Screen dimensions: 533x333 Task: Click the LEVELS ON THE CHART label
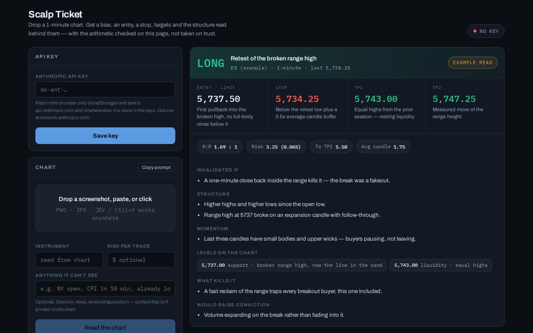click(227, 253)
